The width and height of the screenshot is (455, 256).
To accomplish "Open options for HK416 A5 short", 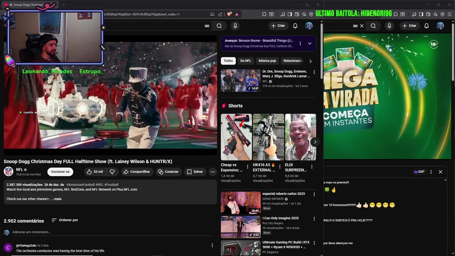I will [x=280, y=166].
